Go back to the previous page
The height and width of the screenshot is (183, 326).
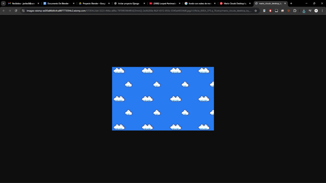tap(4, 10)
